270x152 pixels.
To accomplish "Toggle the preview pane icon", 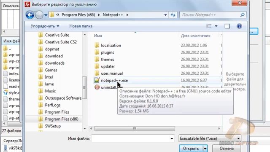I will tap(227, 26).
